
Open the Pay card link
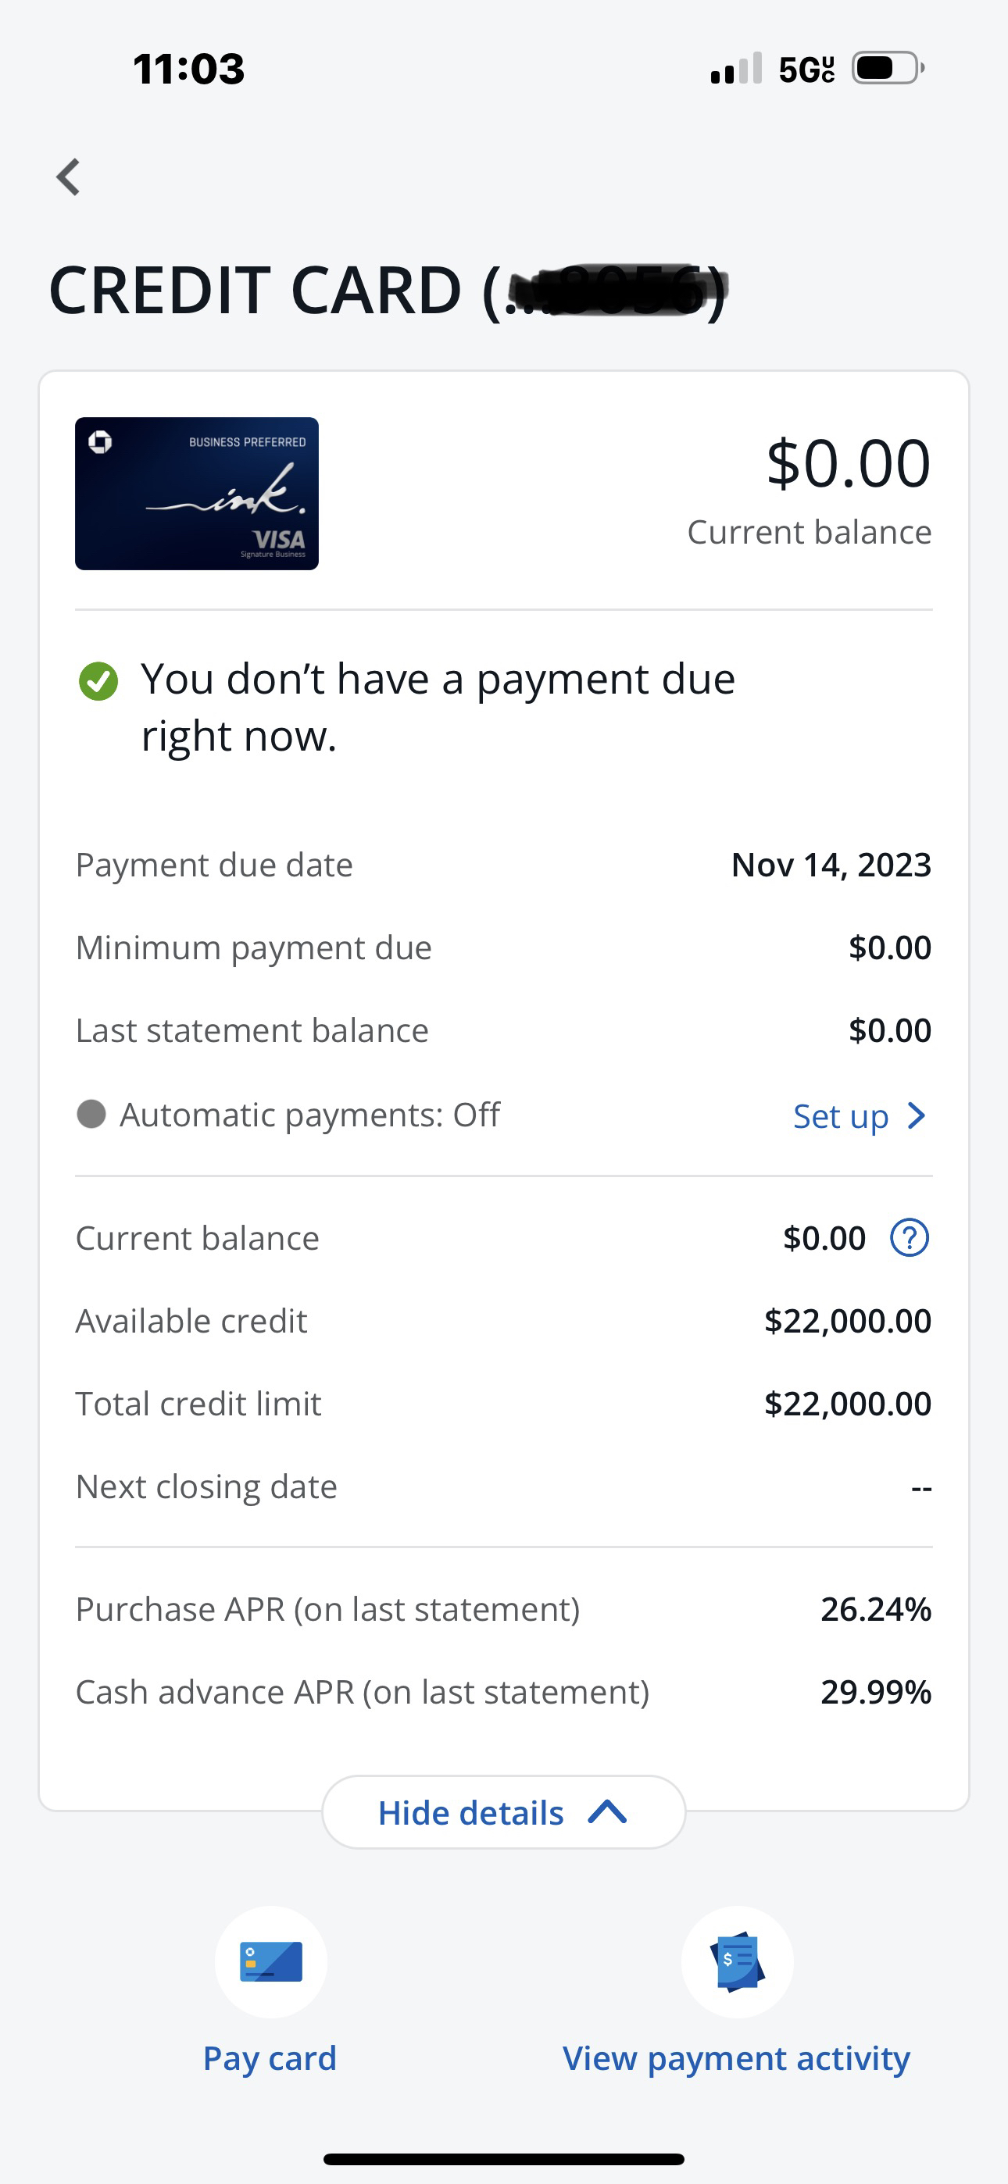(x=270, y=2058)
